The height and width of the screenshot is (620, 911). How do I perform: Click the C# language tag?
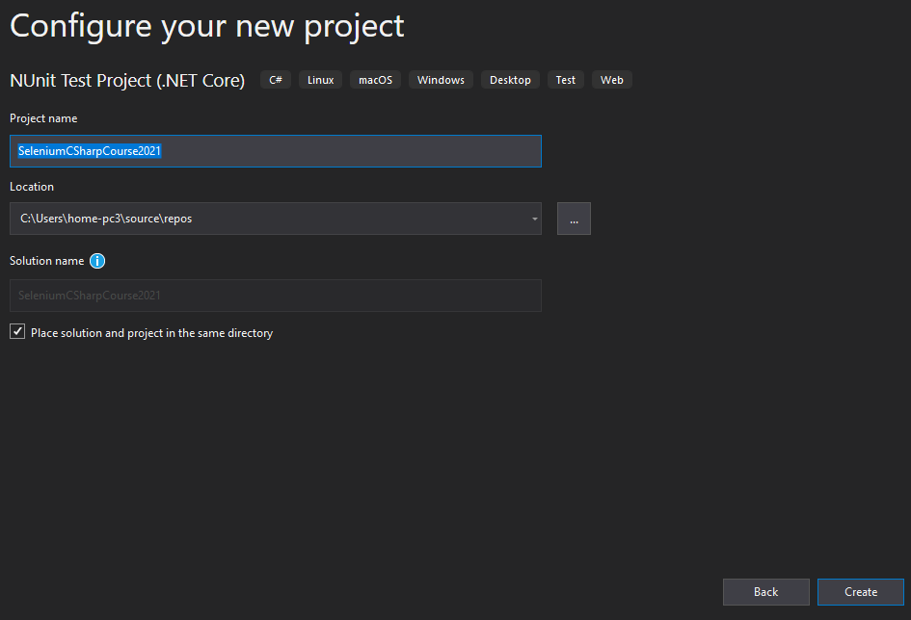pyautogui.click(x=276, y=80)
